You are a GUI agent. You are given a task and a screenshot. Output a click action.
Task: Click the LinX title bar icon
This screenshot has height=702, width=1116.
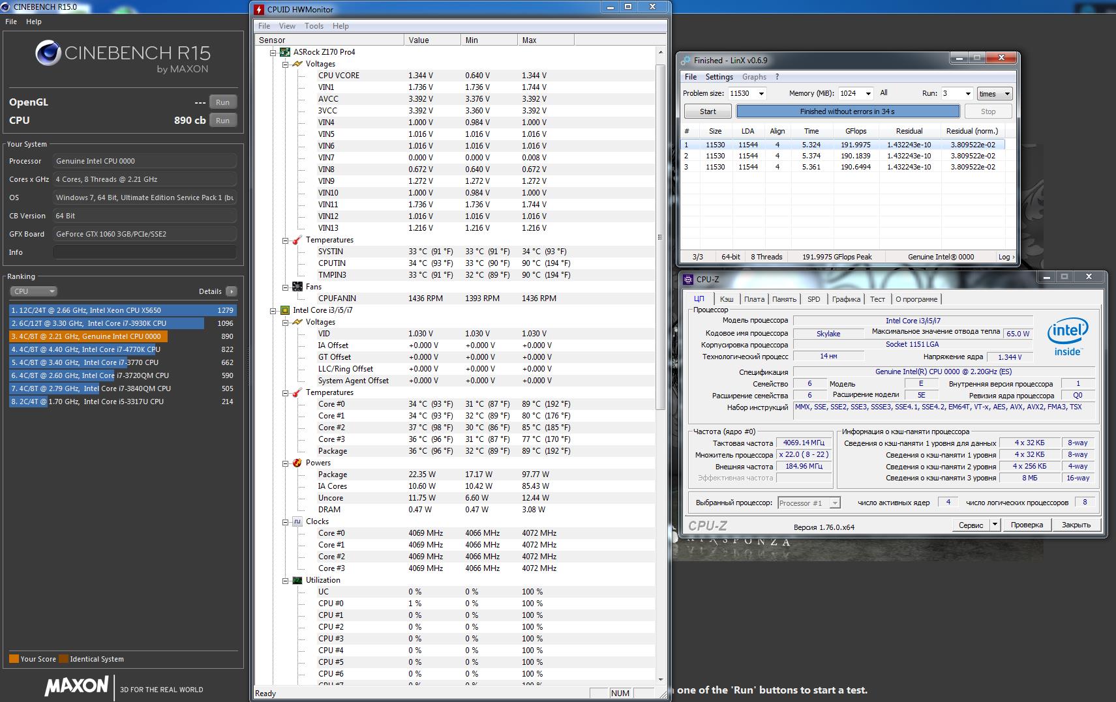[686, 61]
